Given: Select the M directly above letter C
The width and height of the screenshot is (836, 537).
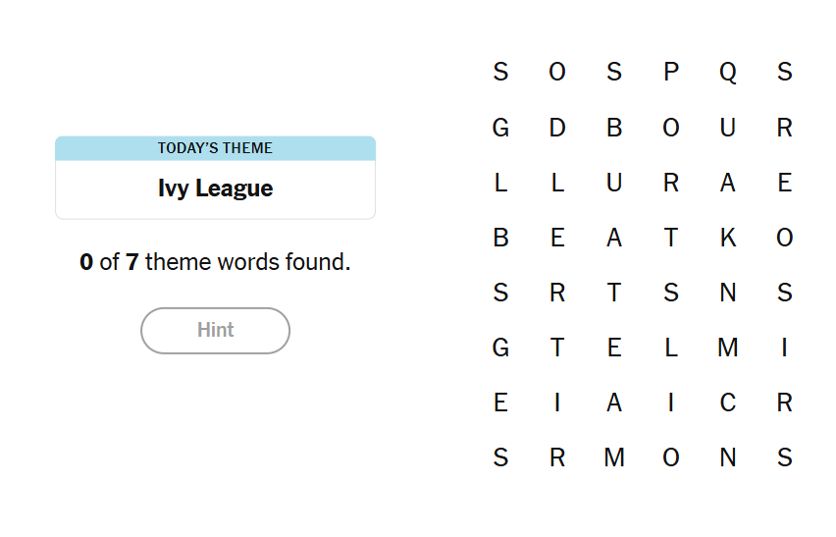Looking at the screenshot, I should click(x=728, y=348).
